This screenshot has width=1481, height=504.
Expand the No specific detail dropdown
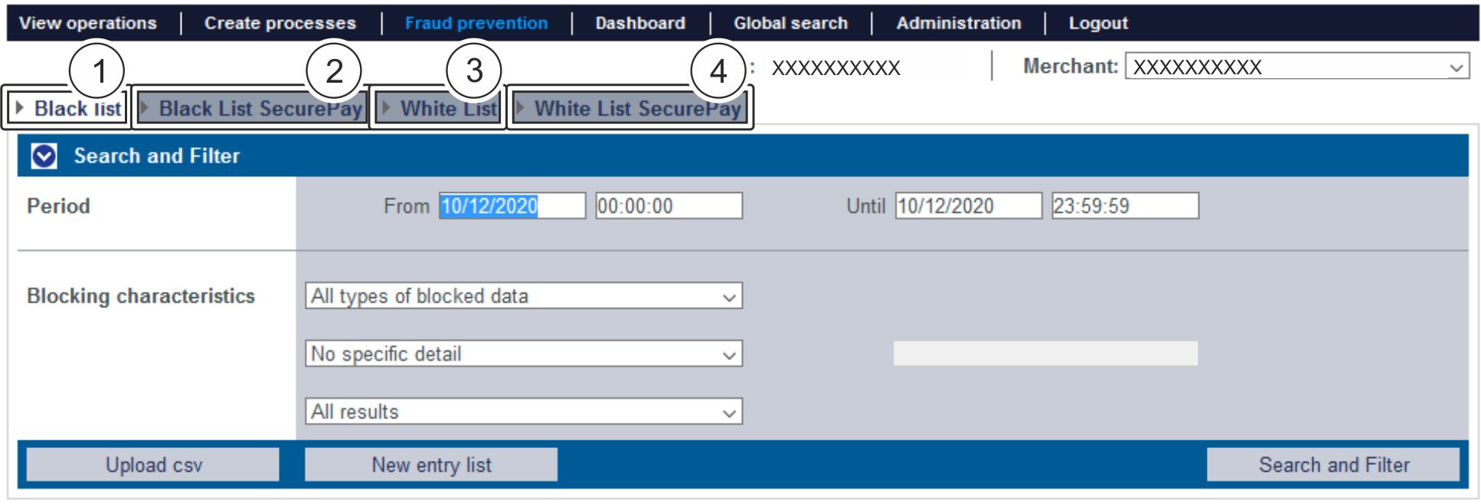tap(524, 354)
